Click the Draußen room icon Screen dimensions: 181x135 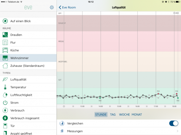[x=5, y=35]
